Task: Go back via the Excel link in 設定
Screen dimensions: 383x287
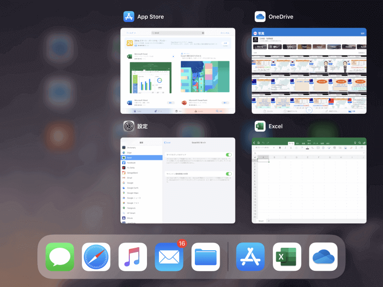Action: point(167,143)
